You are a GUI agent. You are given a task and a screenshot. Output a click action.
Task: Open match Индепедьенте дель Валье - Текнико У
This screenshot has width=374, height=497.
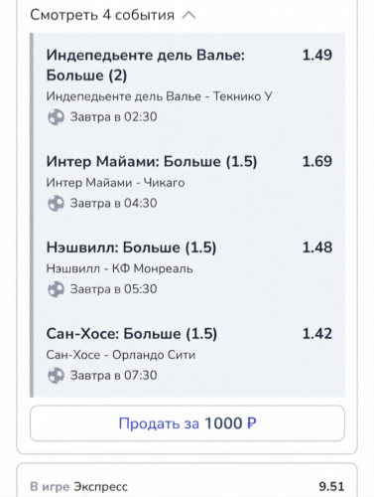pyautogui.click(x=159, y=96)
